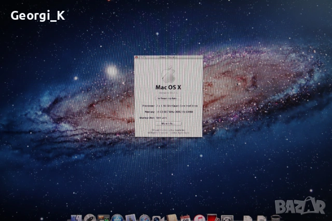Click the Apple logo in About window

(168, 74)
